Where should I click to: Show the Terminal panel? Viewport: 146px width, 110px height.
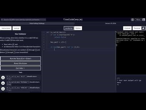tap(137, 28)
